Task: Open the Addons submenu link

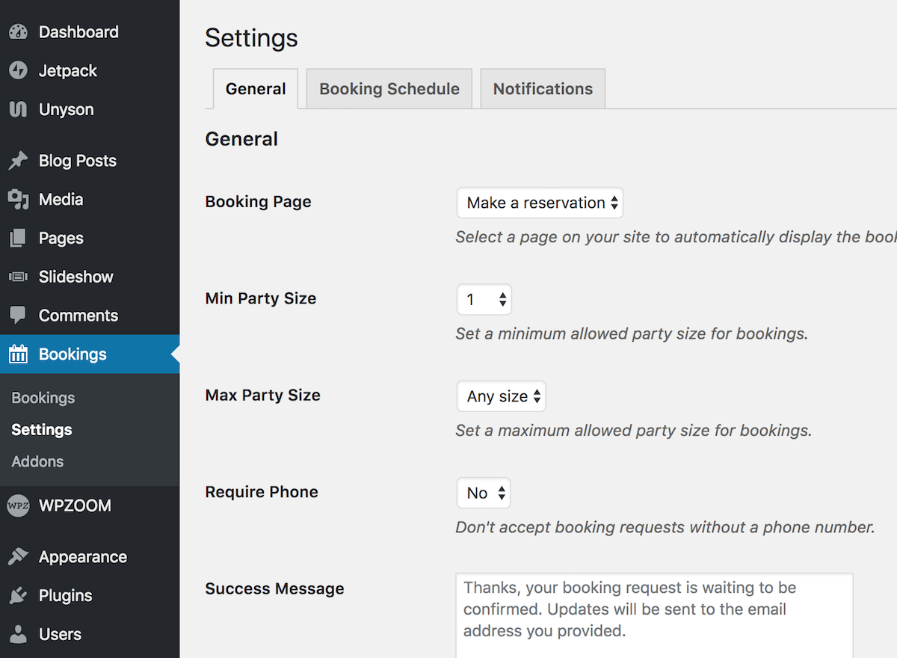Action: [37, 461]
